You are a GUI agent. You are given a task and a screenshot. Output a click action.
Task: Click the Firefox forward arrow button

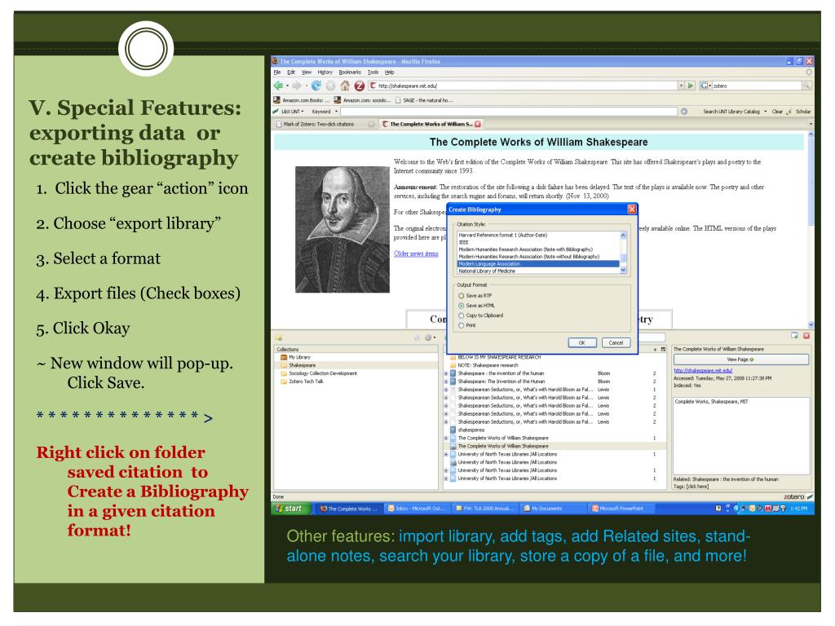tap(297, 86)
